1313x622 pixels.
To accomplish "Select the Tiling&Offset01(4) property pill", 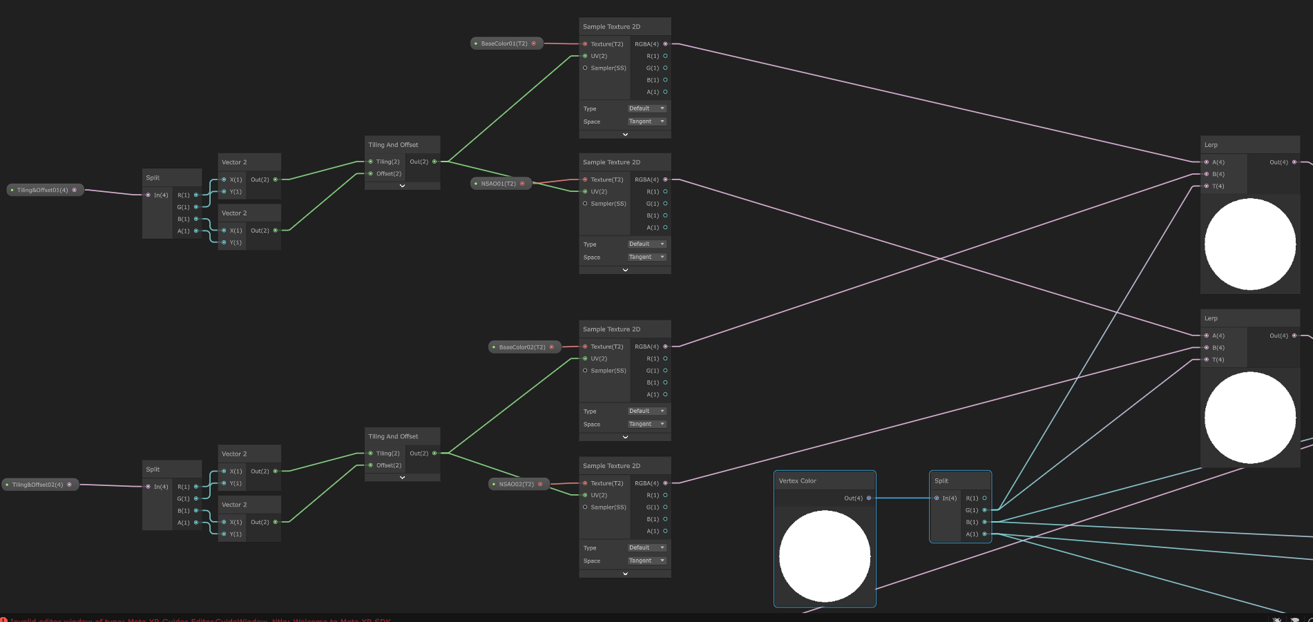I will click(x=45, y=190).
